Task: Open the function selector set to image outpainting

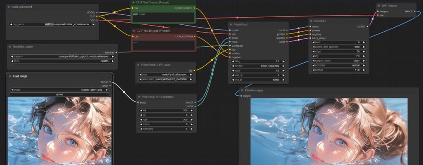Action: [258, 66]
